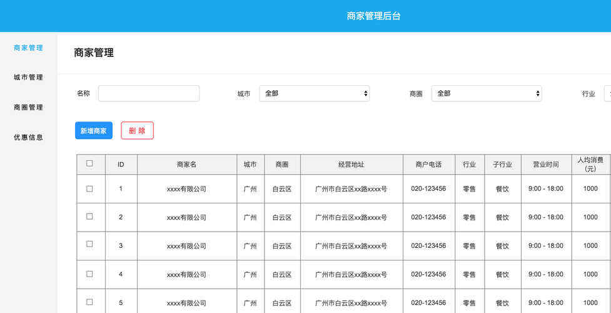Click the 商家管理 page heading
Viewport: 611px width, 313px height.
point(94,53)
